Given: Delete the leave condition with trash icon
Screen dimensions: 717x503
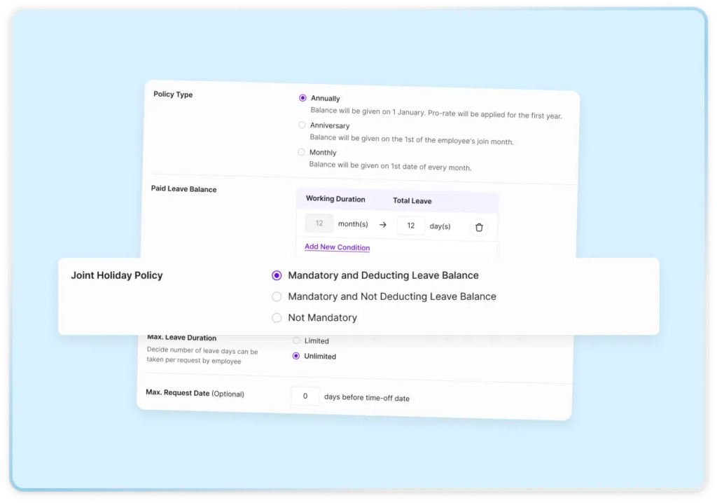Looking at the screenshot, I should coord(479,227).
